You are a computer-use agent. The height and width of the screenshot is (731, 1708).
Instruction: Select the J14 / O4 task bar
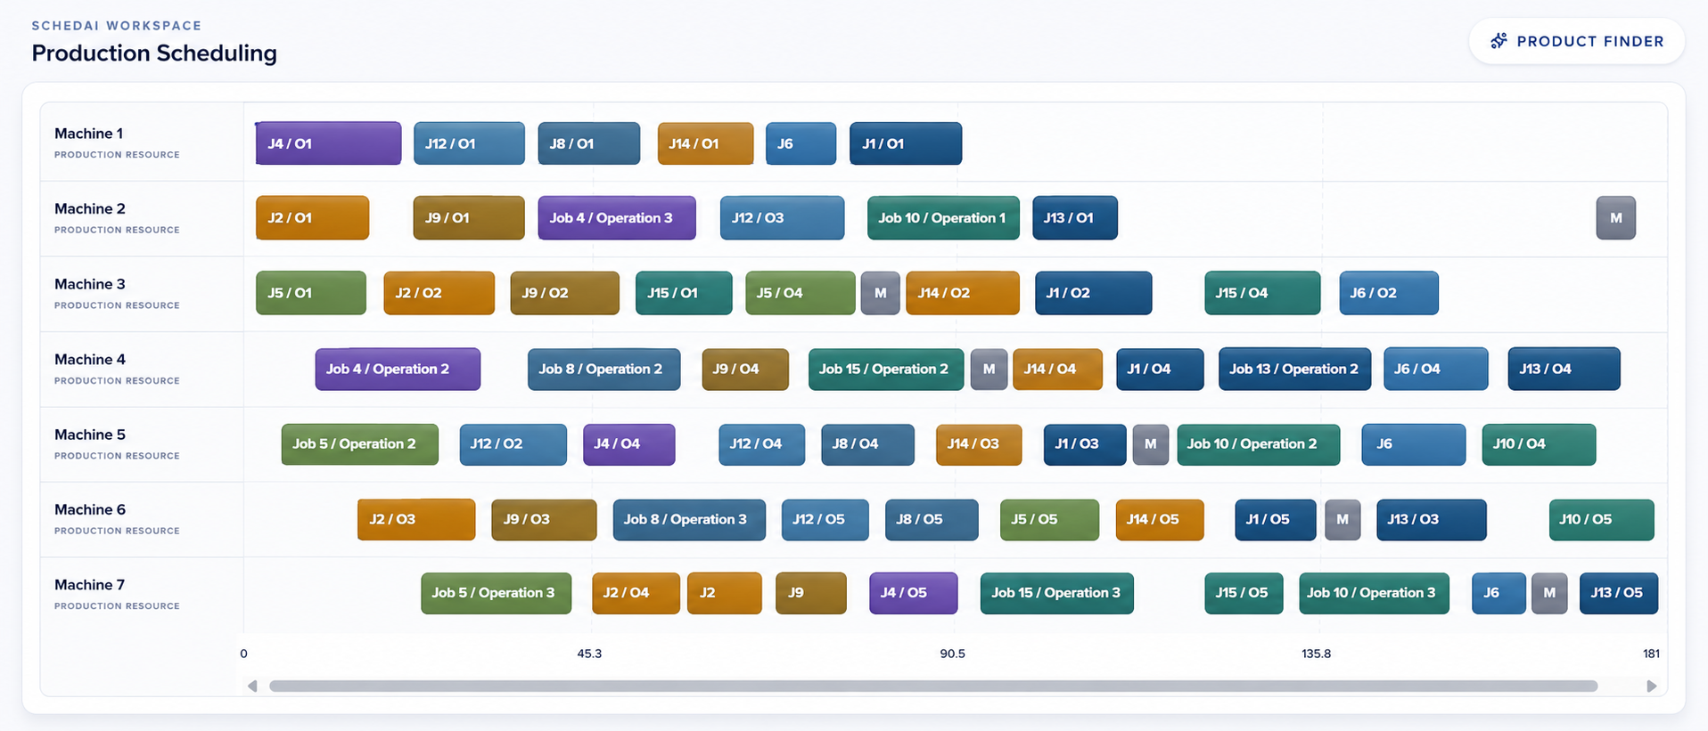1057,369
